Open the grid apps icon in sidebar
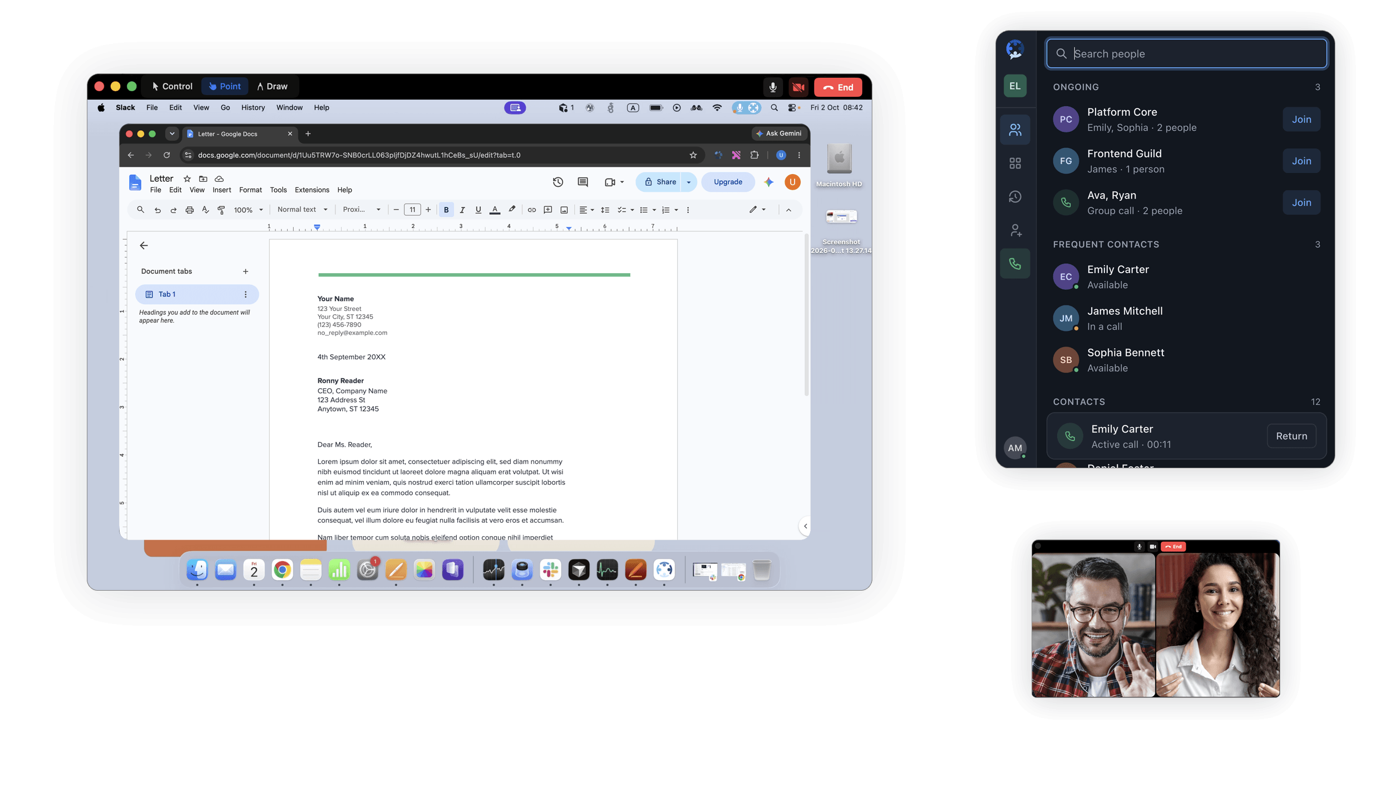This screenshot has height=812, width=1391. pyautogui.click(x=1015, y=164)
